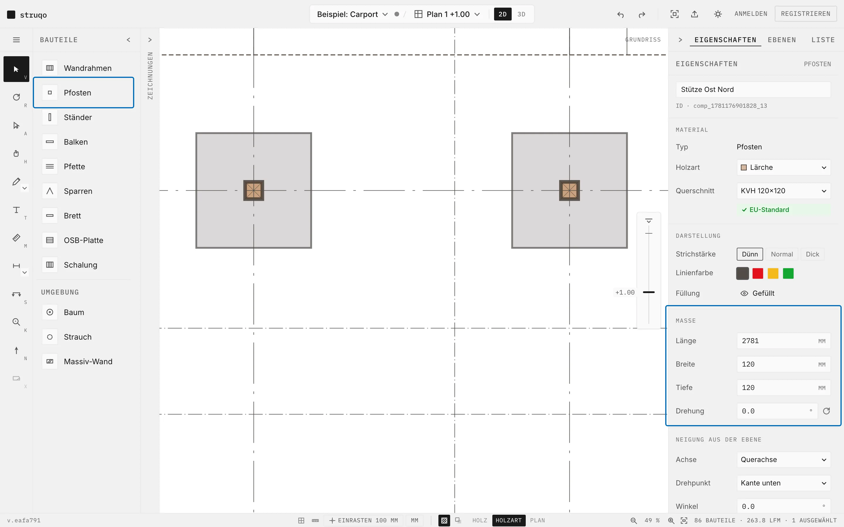The height and width of the screenshot is (527, 844).
Task: Click the Länge 2781 input field
Action: tap(784, 341)
